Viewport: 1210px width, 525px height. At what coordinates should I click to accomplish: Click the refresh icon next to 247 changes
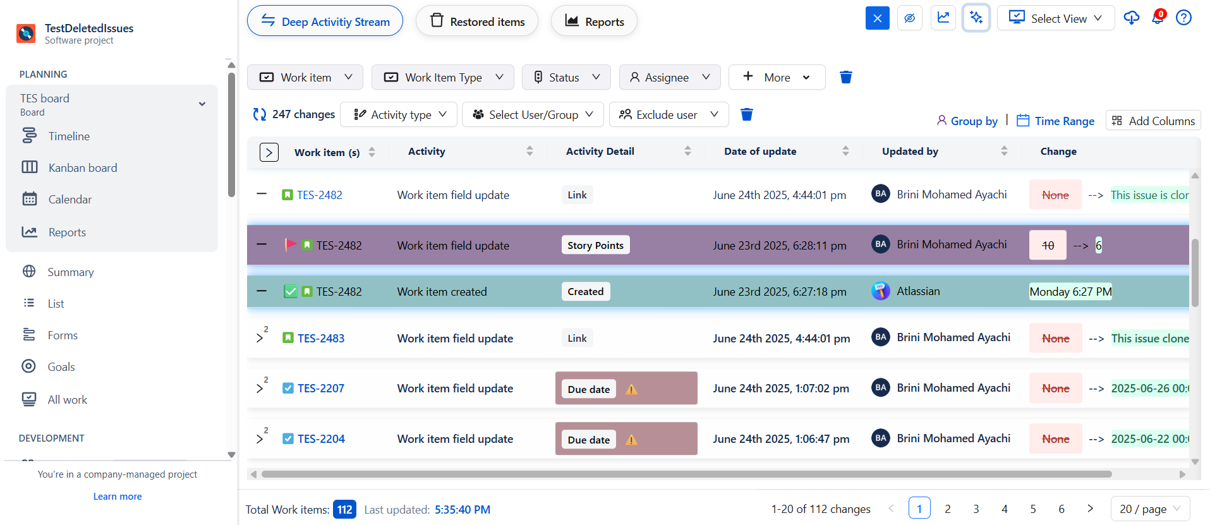pos(259,114)
